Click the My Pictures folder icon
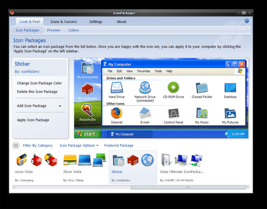 pos(230,113)
